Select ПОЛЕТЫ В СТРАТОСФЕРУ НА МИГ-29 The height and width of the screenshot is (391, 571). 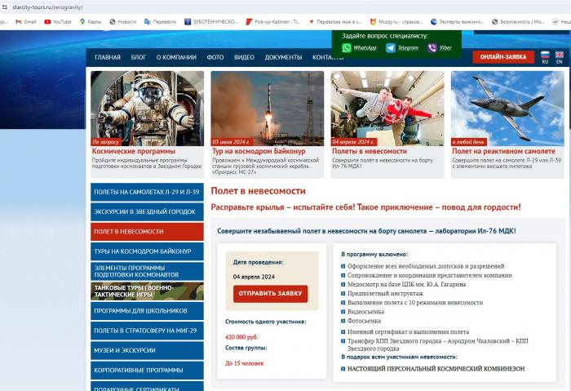[x=147, y=331]
